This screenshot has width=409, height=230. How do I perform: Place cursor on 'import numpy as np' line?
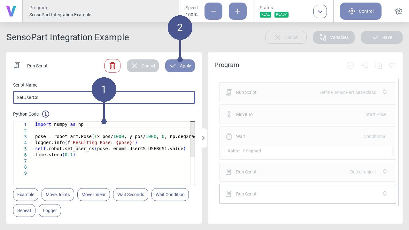tap(59, 124)
